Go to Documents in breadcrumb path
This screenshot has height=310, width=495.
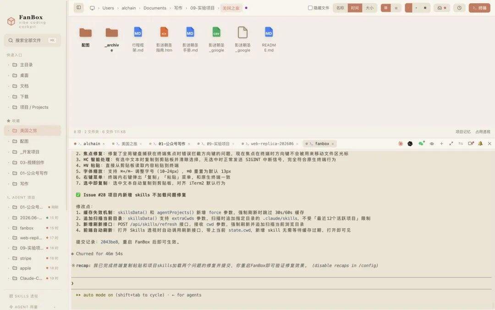pyautogui.click(x=155, y=8)
